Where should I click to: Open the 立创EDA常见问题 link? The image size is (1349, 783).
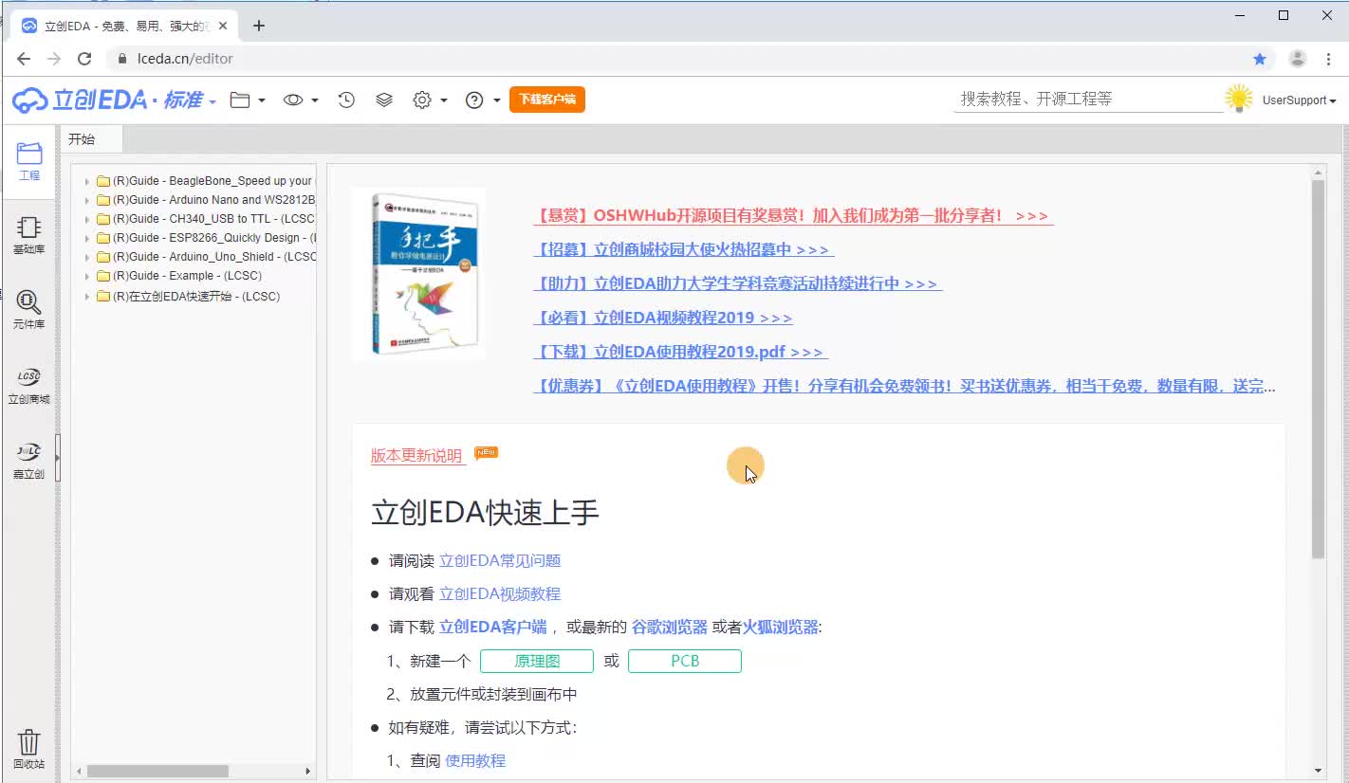(x=500, y=560)
